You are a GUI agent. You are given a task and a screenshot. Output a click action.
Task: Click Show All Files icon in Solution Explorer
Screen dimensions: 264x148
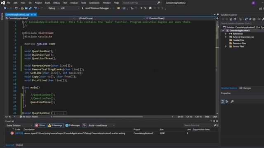click(254, 19)
